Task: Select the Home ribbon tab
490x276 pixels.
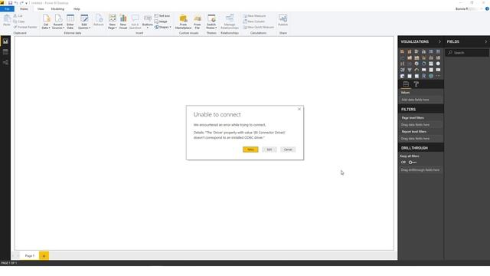Action: pos(24,8)
